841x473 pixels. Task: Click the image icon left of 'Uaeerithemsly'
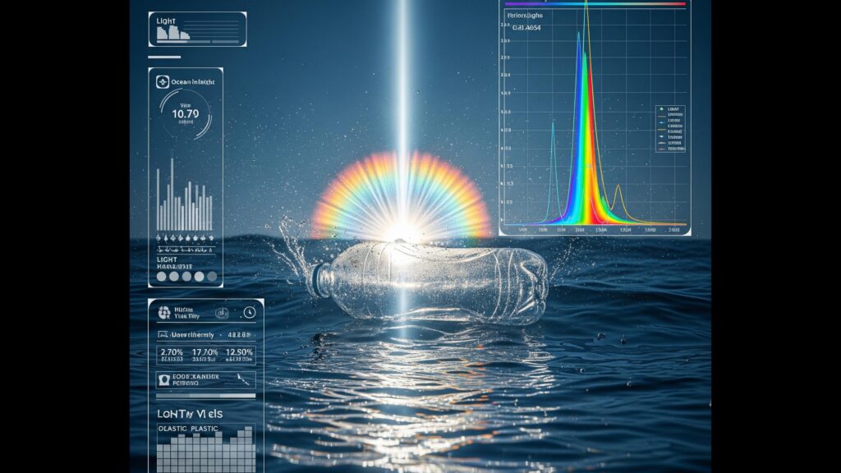(161, 336)
